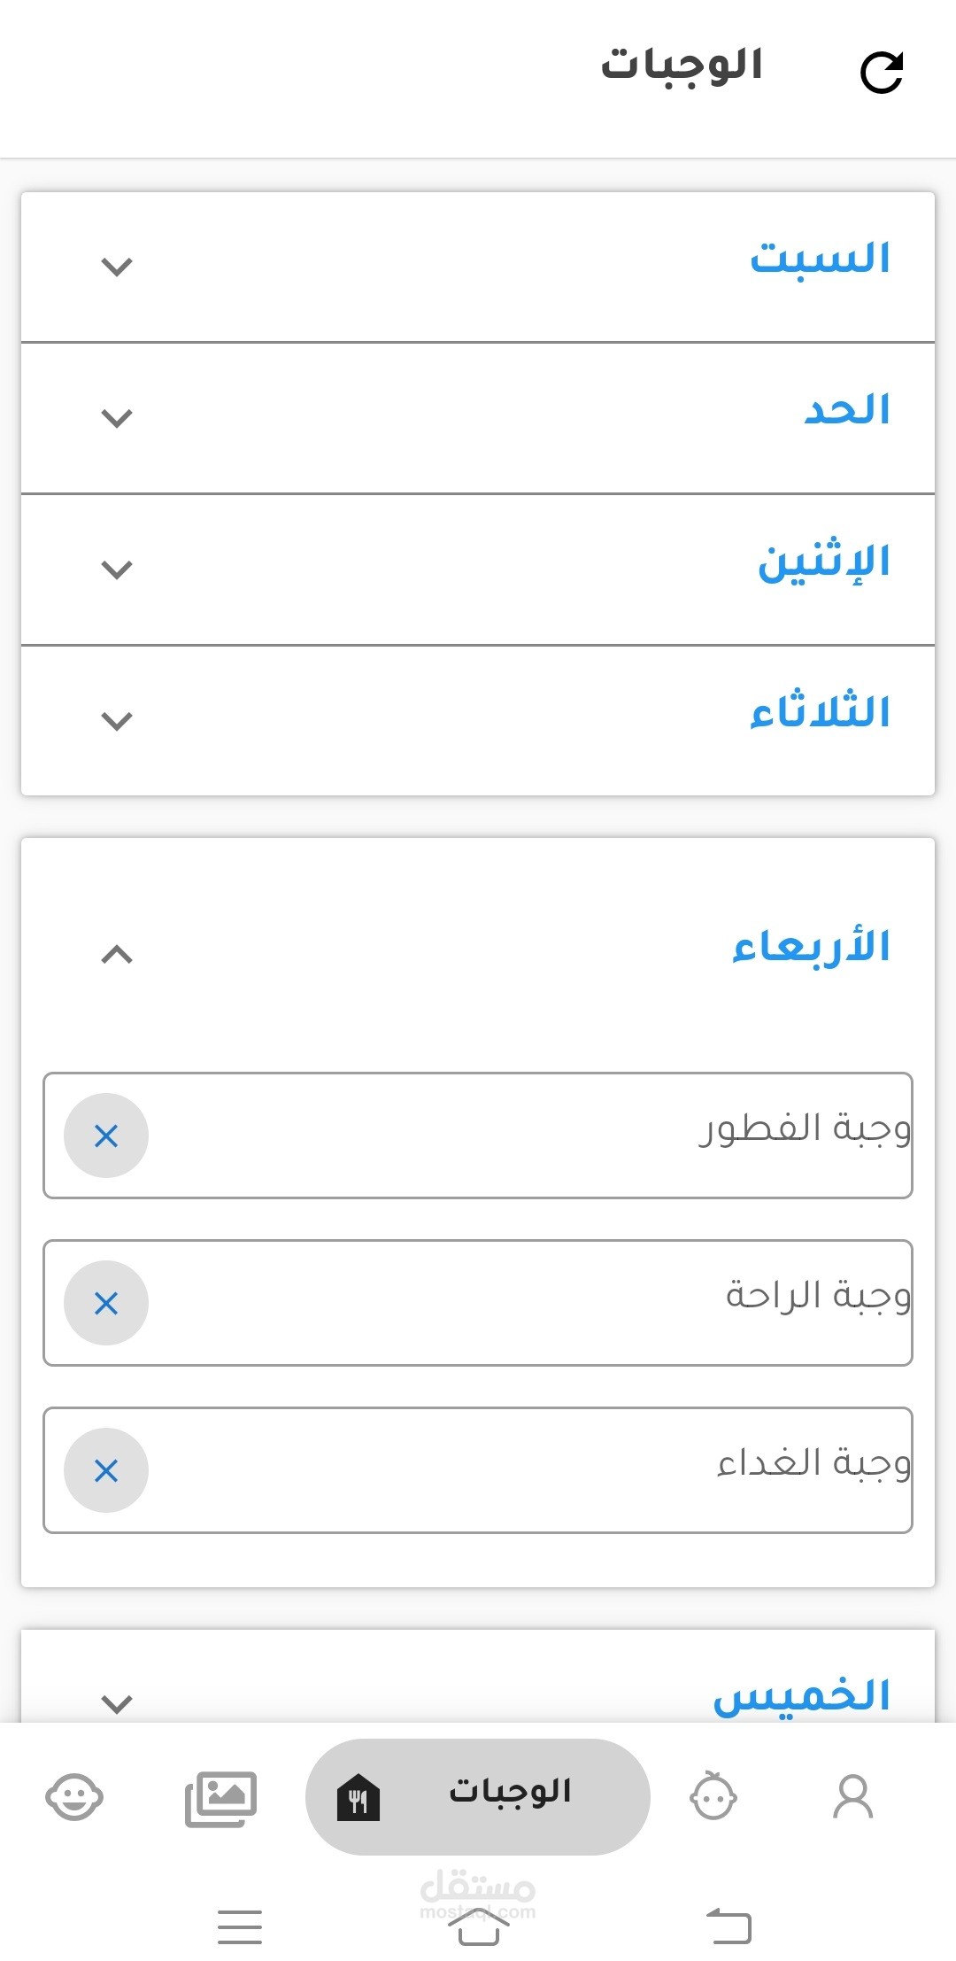Open the baby face tab icon
This screenshot has width=956, height=1961.
(x=713, y=1797)
